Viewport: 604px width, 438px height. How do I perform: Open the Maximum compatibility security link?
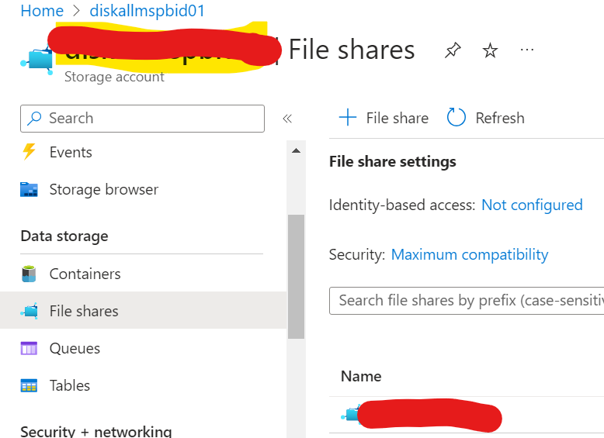point(470,254)
